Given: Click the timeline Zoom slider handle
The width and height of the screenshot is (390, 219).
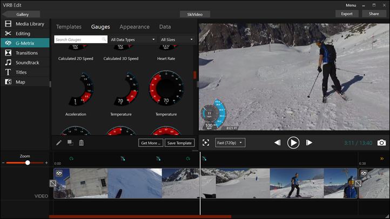Looking at the screenshot, I should tap(28, 163).
